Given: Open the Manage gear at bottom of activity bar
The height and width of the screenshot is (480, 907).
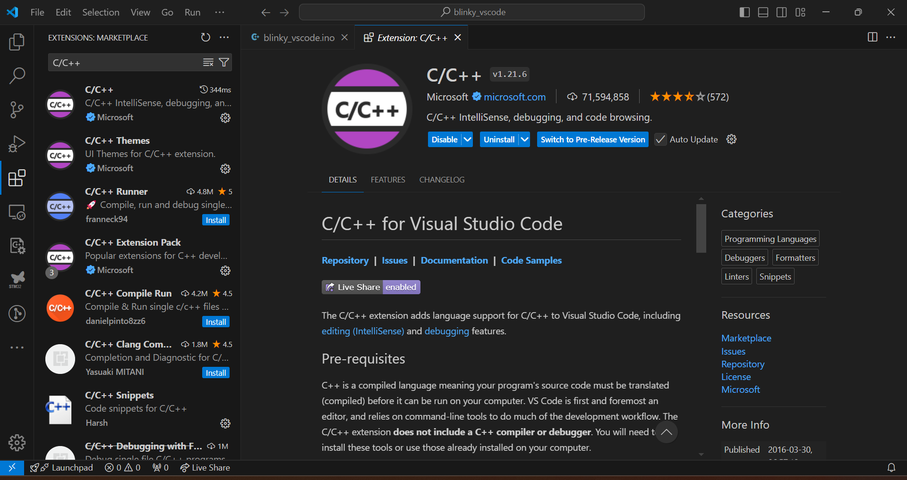Looking at the screenshot, I should click(17, 442).
